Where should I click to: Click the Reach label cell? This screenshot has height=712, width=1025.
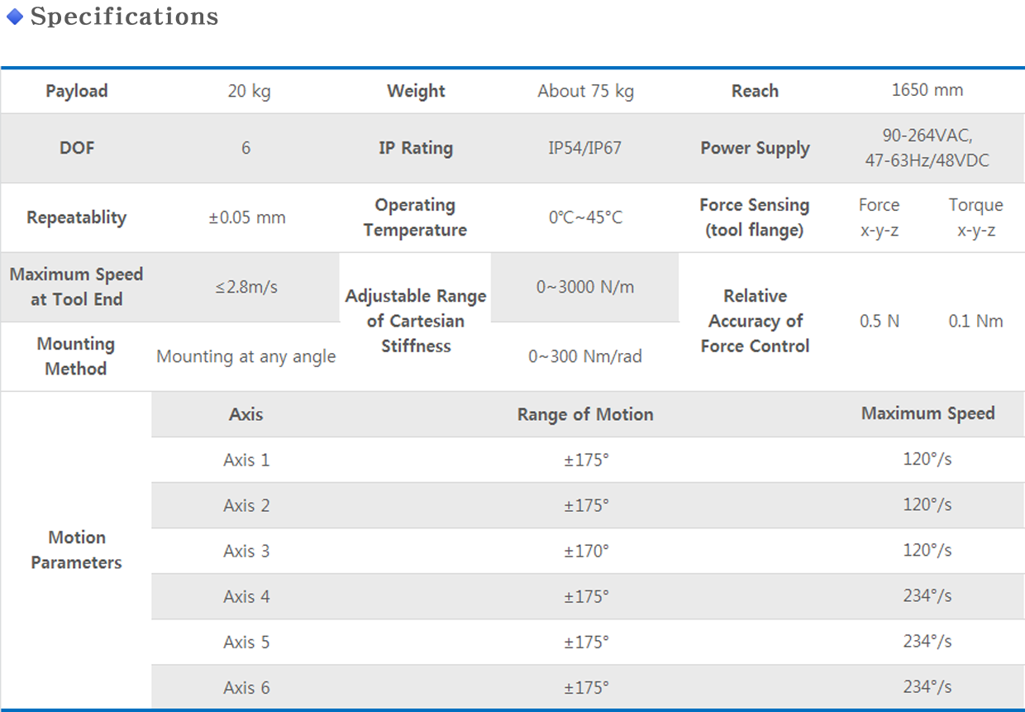pyautogui.click(x=755, y=91)
